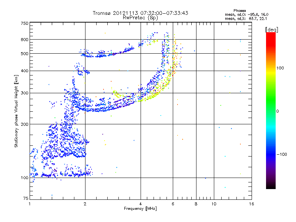The height and width of the screenshot is (222, 296).
Task: Click the y-axis tick label '600'
Action: (x=24, y=40)
